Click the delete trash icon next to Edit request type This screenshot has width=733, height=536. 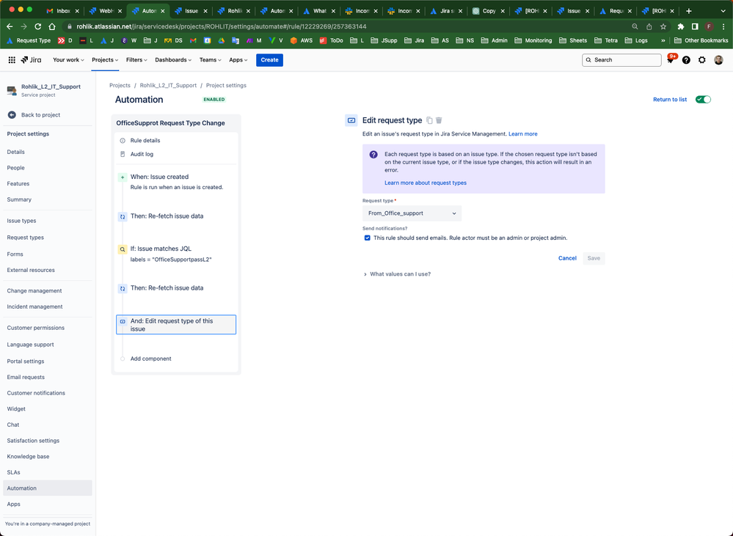(440, 120)
